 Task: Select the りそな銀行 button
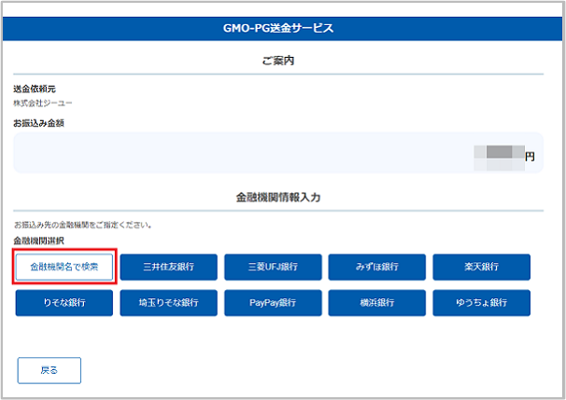pos(64,303)
